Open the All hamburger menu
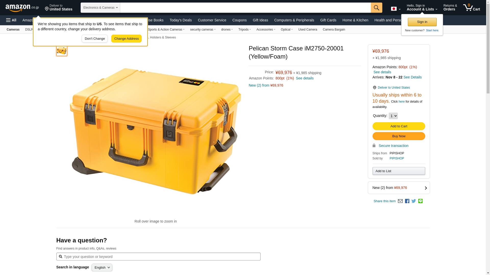Image resolution: width=490 pixels, height=275 pixels. point(11,20)
